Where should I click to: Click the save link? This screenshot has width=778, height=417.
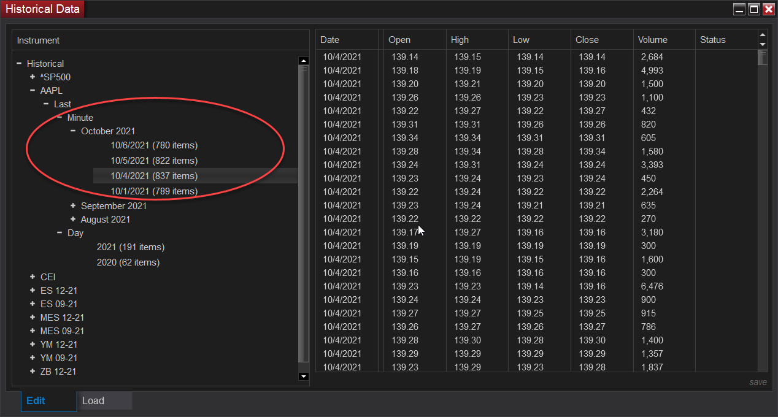758,382
